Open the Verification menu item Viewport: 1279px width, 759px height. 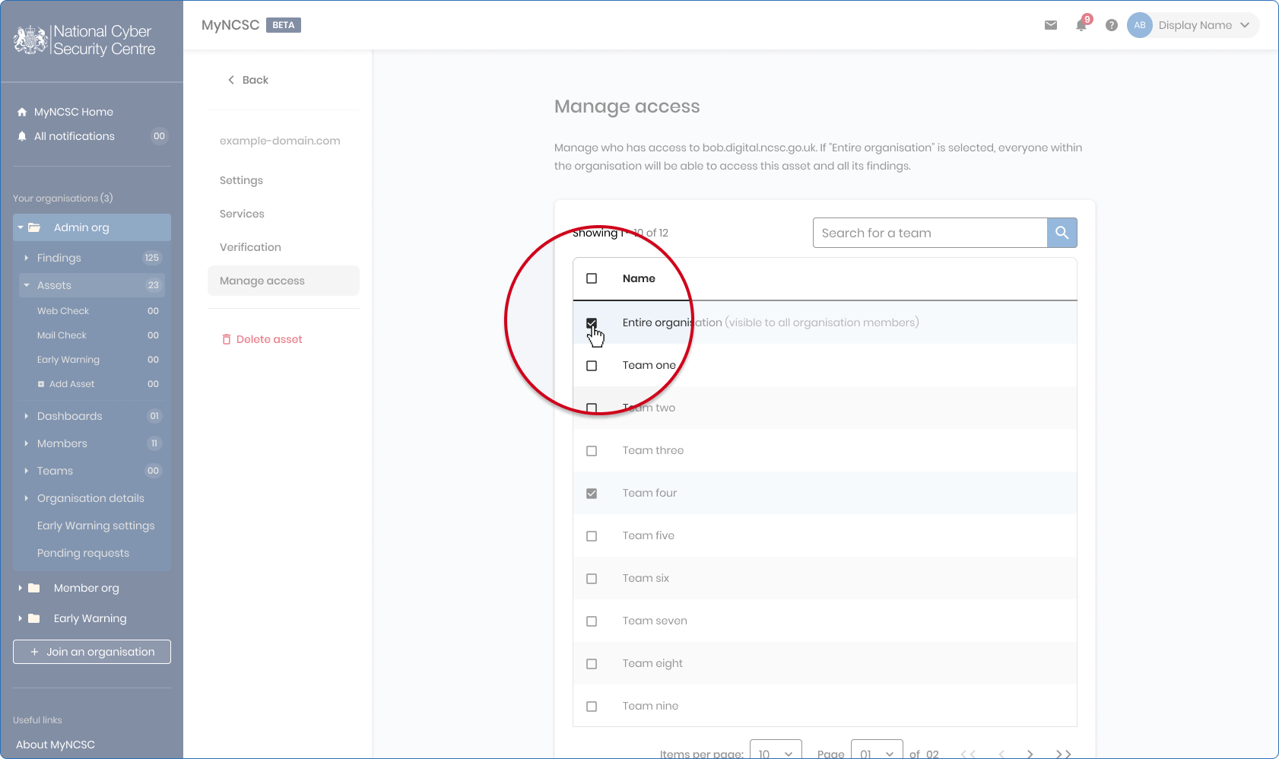[250, 247]
